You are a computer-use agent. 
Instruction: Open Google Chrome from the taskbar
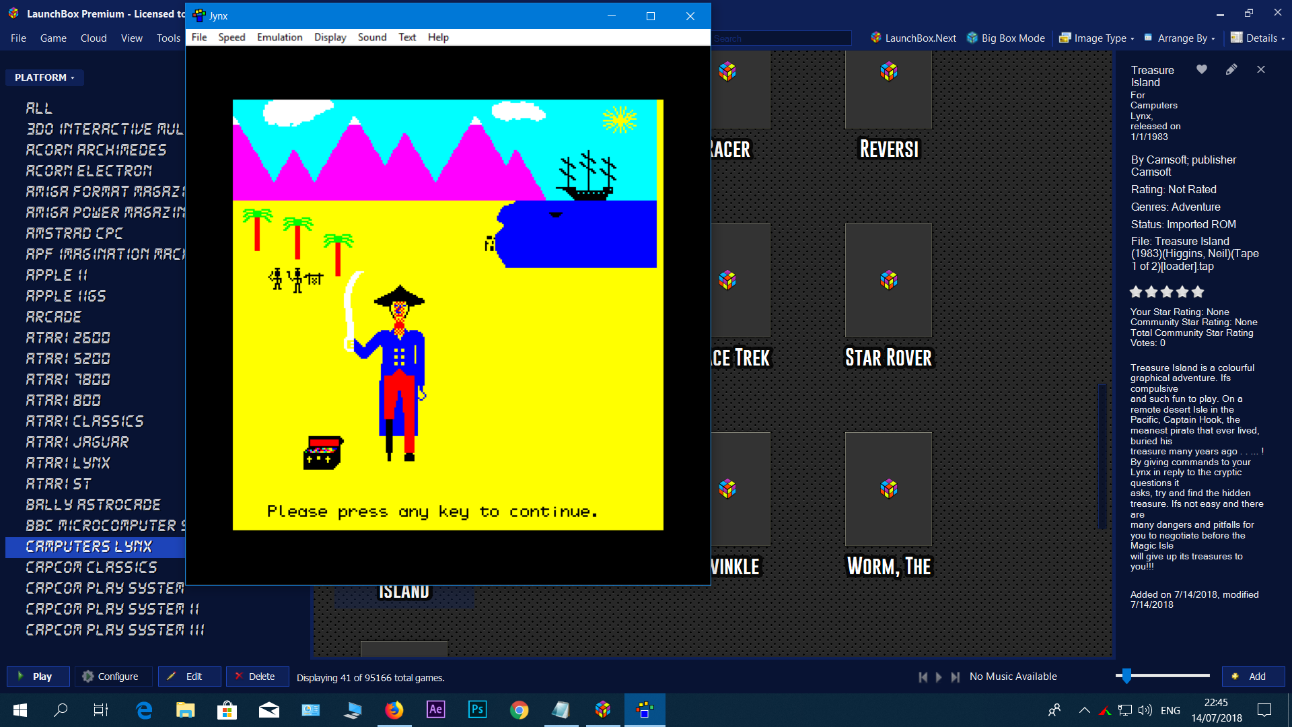click(519, 710)
